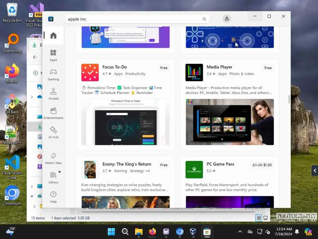This screenshot has width=318, height=239.
Task: Open the Home section in Store sidebar
Action: coord(53,35)
